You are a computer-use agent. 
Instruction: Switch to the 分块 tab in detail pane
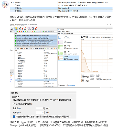click(47, 48)
